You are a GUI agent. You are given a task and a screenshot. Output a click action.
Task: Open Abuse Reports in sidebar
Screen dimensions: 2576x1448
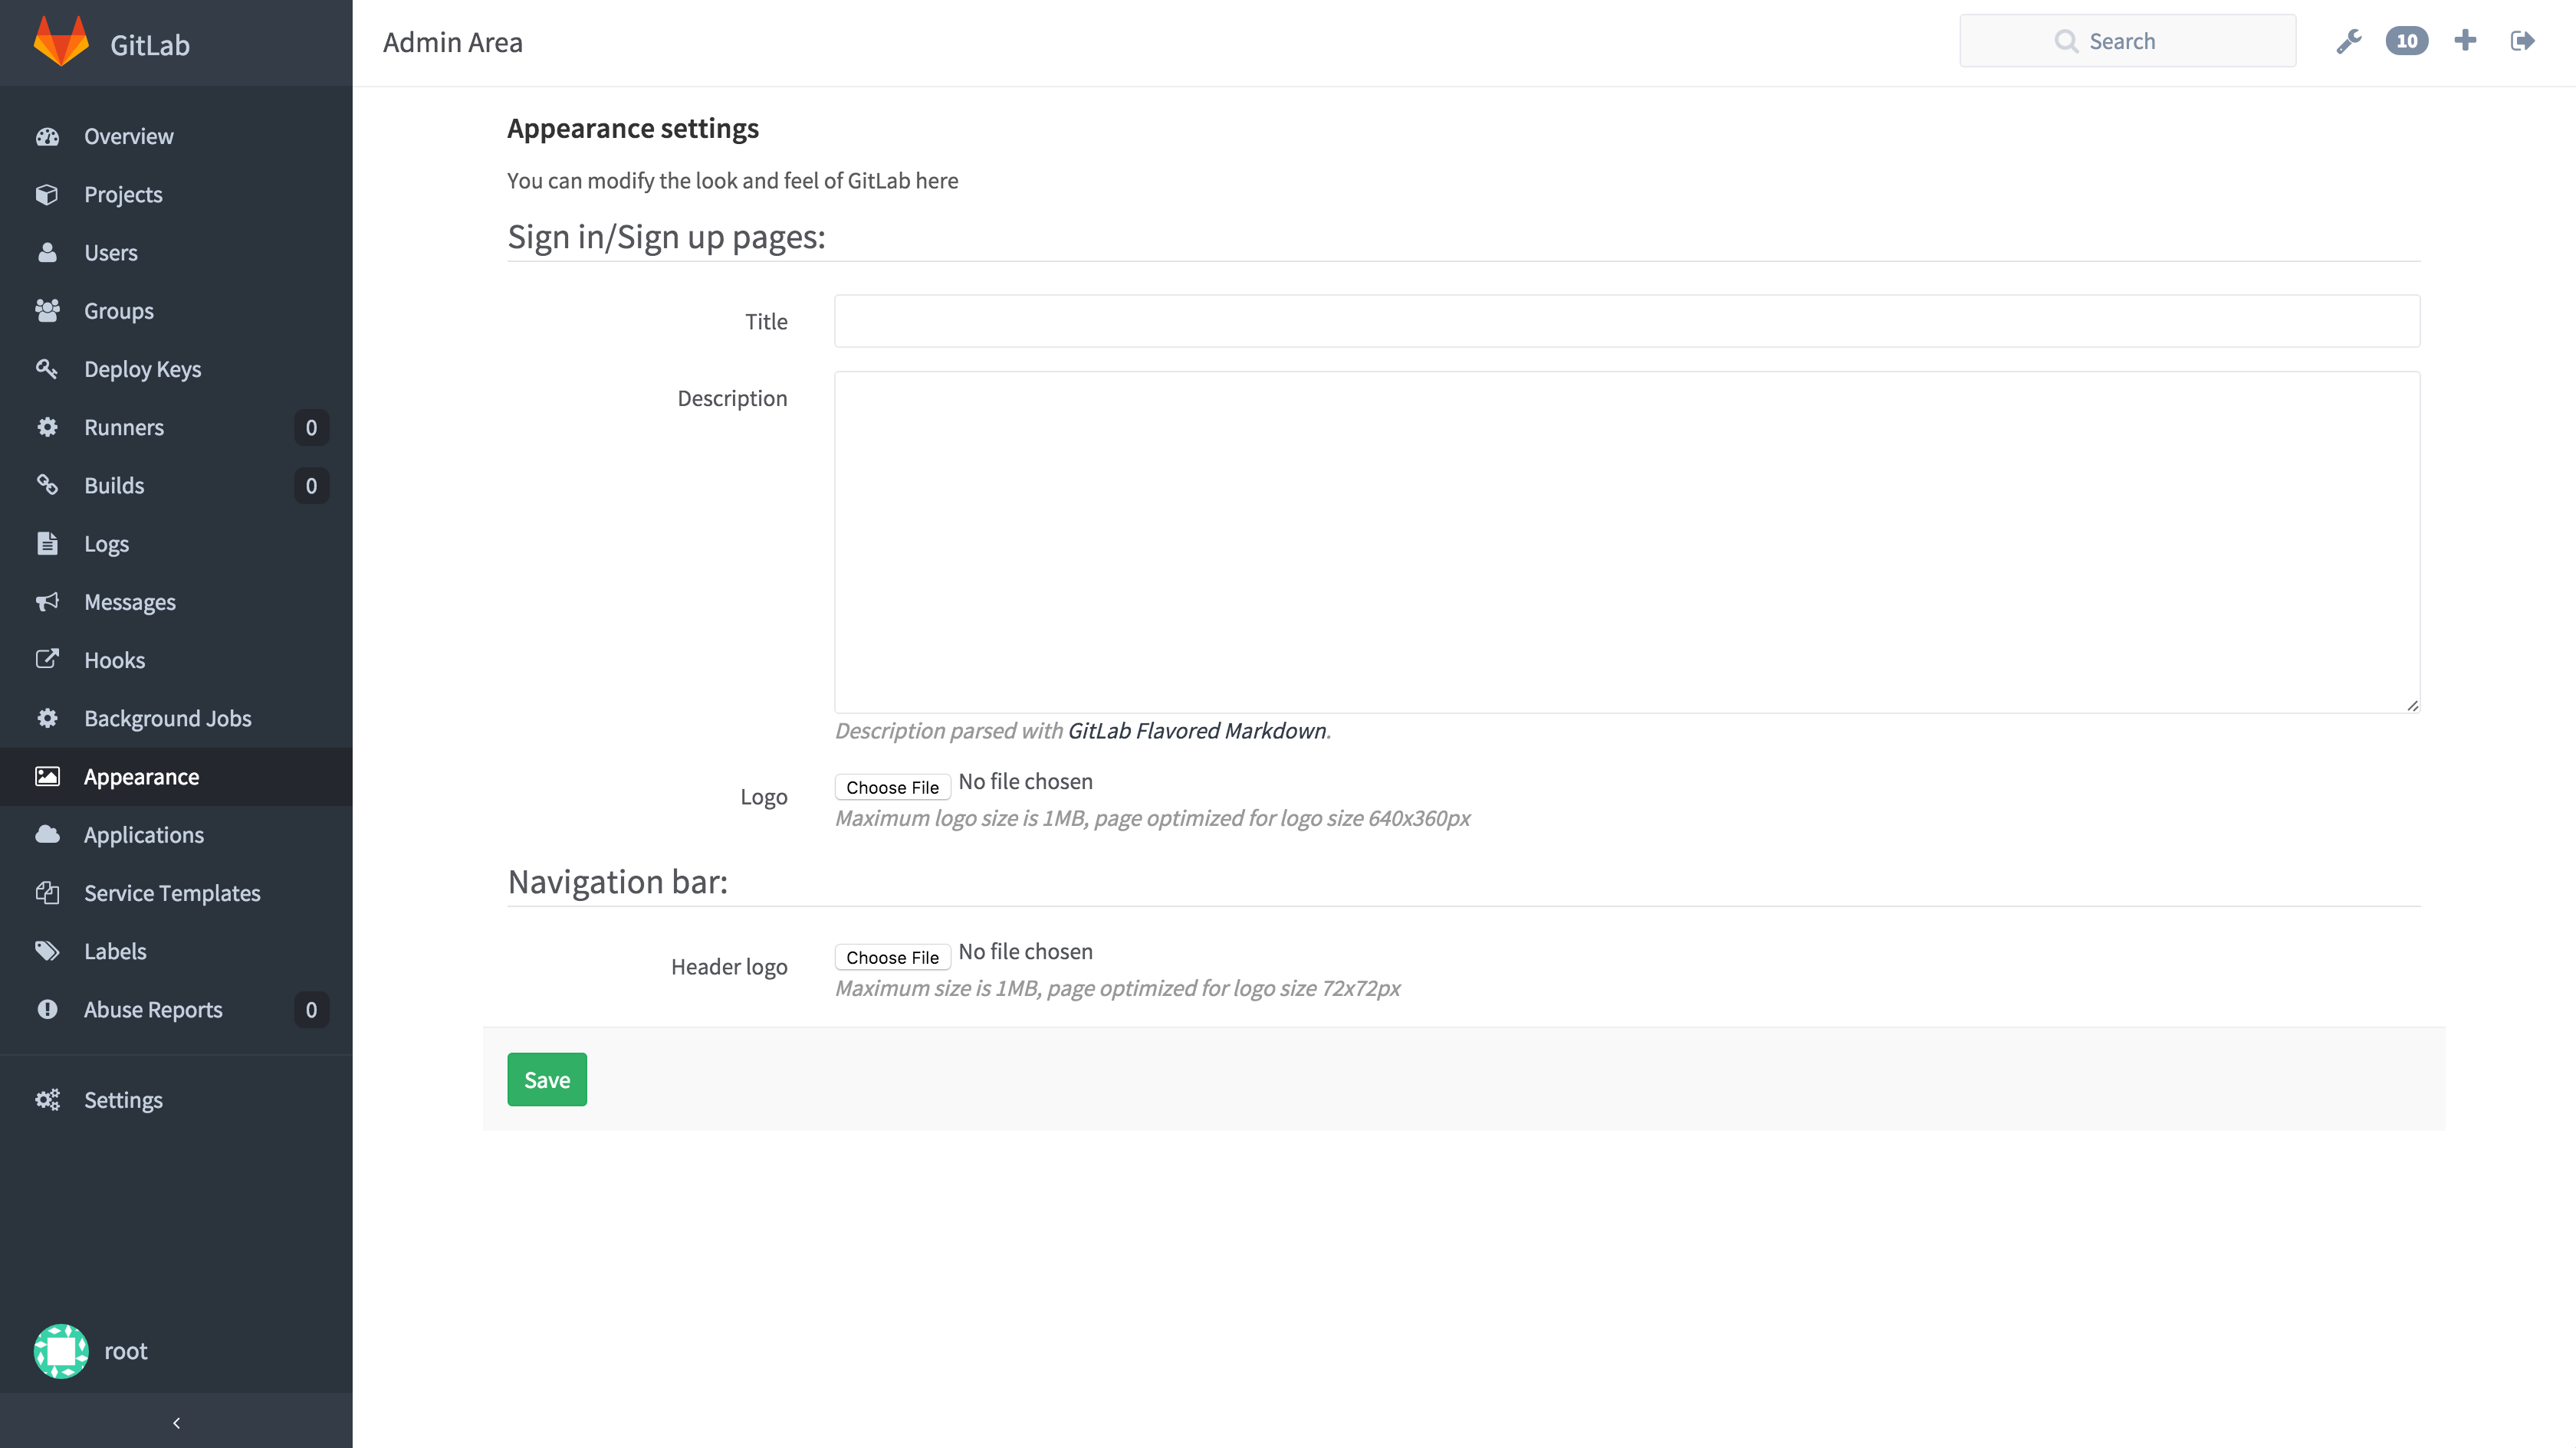[x=152, y=1009]
